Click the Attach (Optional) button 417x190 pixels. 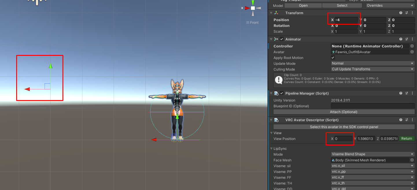click(x=344, y=112)
